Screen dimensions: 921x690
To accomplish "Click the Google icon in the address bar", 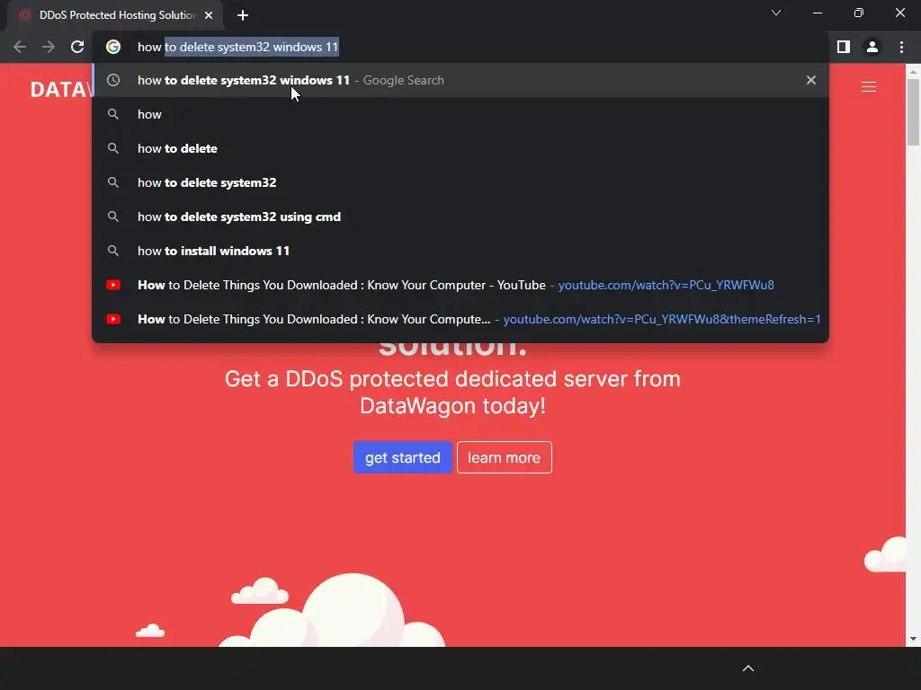I will pos(113,47).
